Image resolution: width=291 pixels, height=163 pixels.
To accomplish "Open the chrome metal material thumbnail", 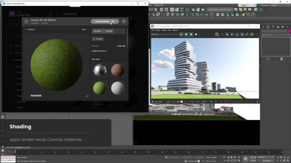I will tap(100, 70).
